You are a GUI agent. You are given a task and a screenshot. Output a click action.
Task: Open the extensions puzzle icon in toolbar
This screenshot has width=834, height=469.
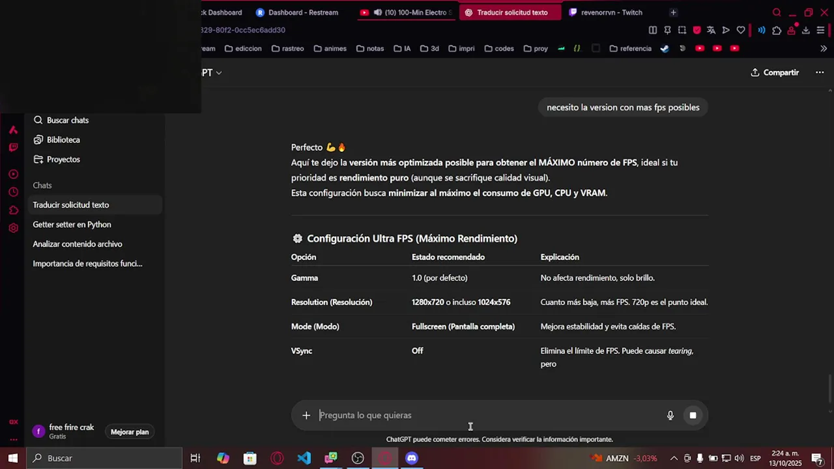pos(777,30)
